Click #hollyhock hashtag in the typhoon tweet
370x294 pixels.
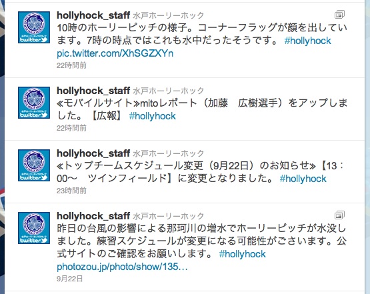[243, 254]
